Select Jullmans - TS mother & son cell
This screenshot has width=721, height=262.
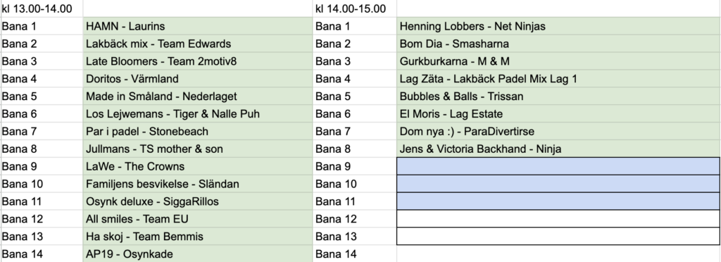(198, 149)
